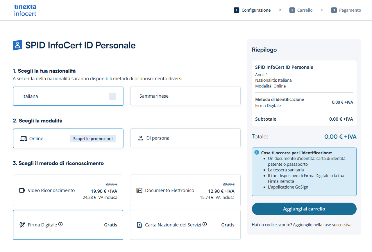Click the person icon in Di persona
Image resolution: width=372 pixels, height=252 pixels.
(x=141, y=138)
